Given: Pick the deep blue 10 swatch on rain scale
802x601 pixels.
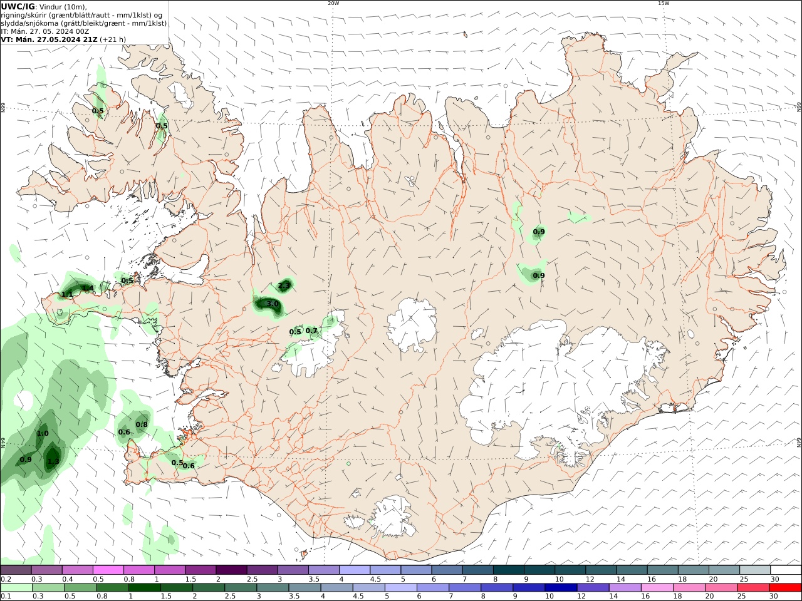Looking at the screenshot, I should (x=561, y=588).
